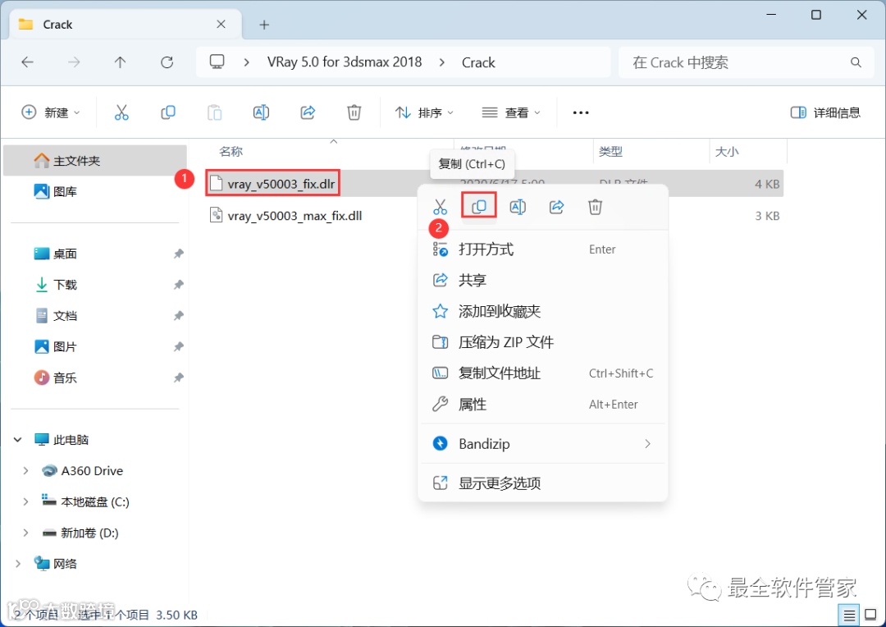Image resolution: width=886 pixels, height=627 pixels.
Task: Navigate up one folder level
Action: (121, 62)
